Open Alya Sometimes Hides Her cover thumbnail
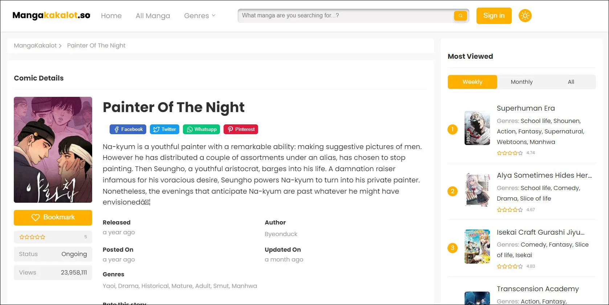 477,190
